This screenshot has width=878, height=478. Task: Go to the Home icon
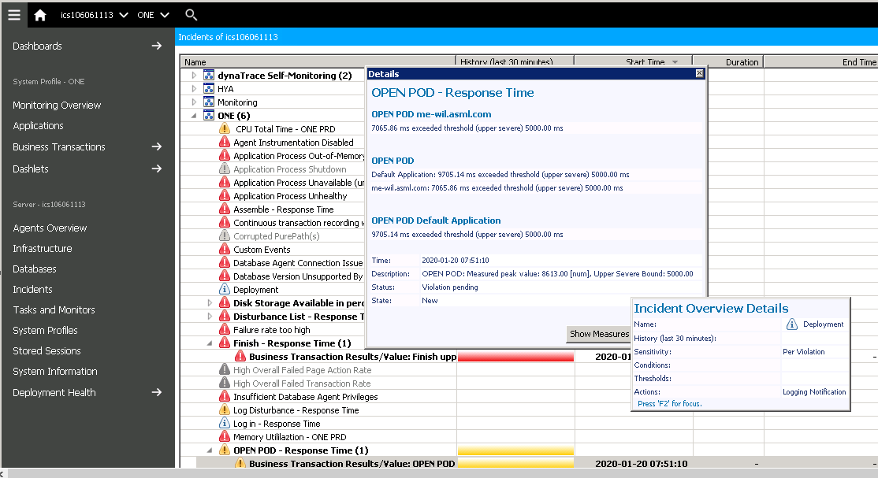(x=40, y=14)
